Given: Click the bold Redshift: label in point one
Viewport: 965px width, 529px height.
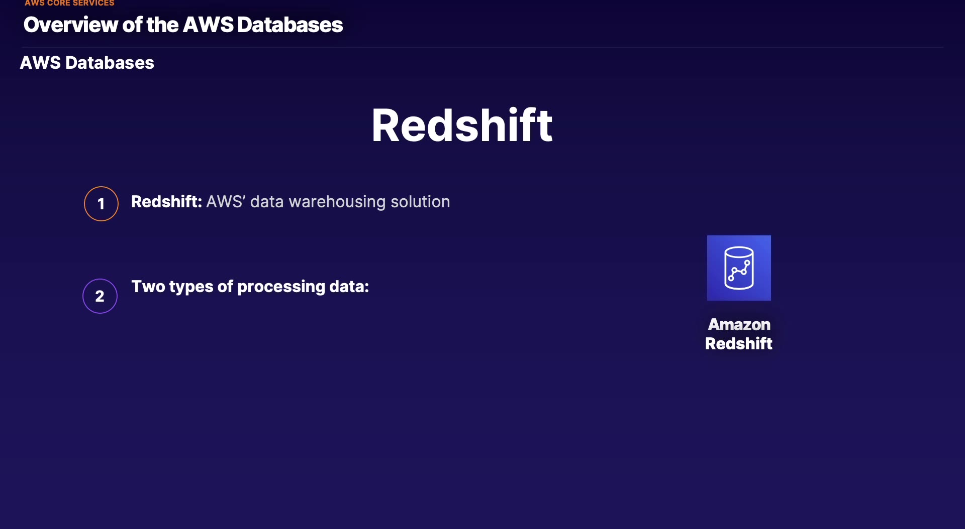Looking at the screenshot, I should pos(166,202).
